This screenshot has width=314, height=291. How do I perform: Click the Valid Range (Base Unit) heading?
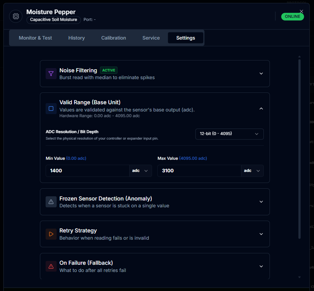tap(90, 102)
